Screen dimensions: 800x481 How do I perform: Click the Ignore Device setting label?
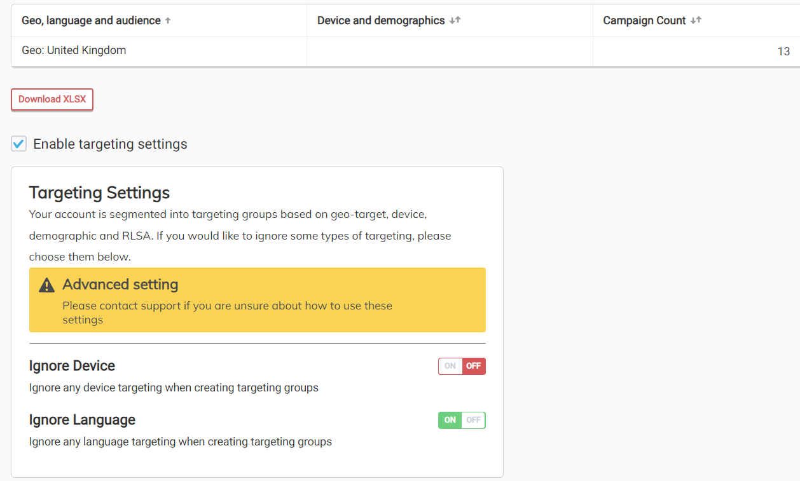click(x=72, y=366)
